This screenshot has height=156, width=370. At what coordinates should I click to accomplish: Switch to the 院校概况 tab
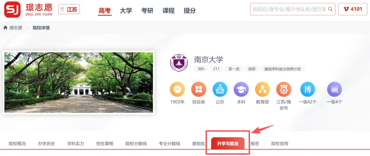pyautogui.click(x=17, y=144)
